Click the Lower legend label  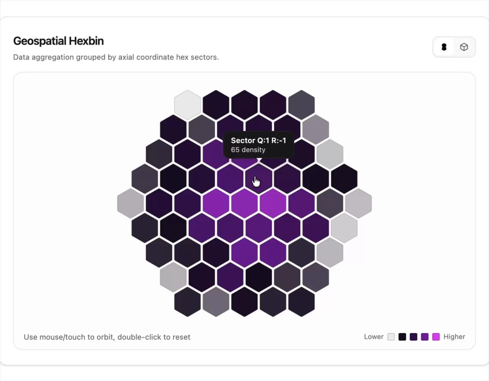click(x=374, y=337)
